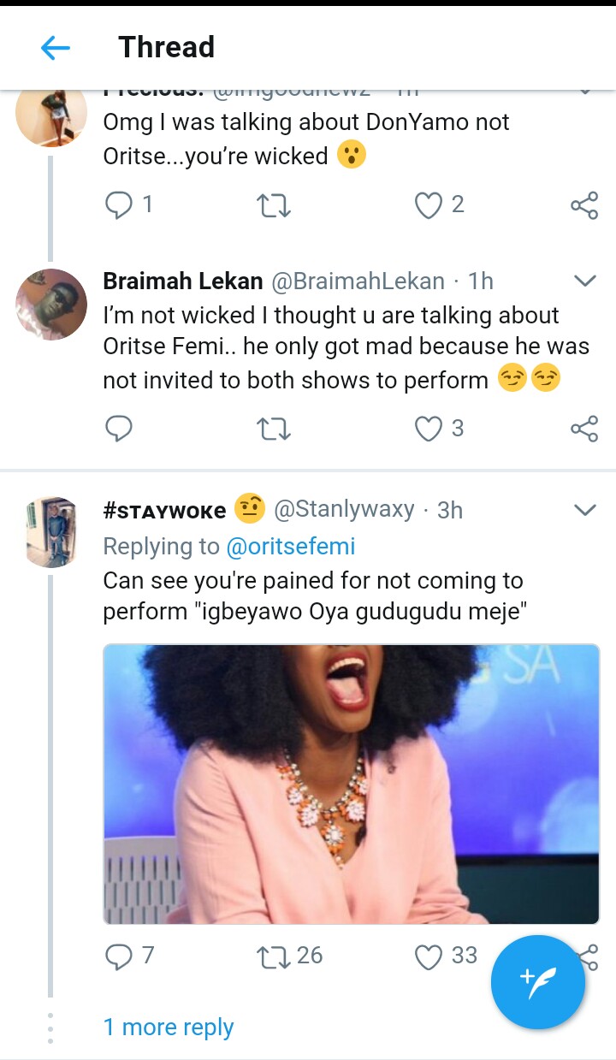
Task: Open the laughing woman image attachment
Action: [x=351, y=784]
